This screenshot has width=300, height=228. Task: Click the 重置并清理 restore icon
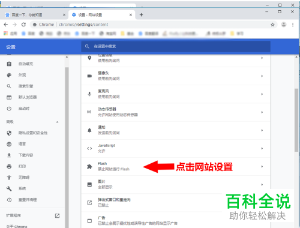(9, 200)
